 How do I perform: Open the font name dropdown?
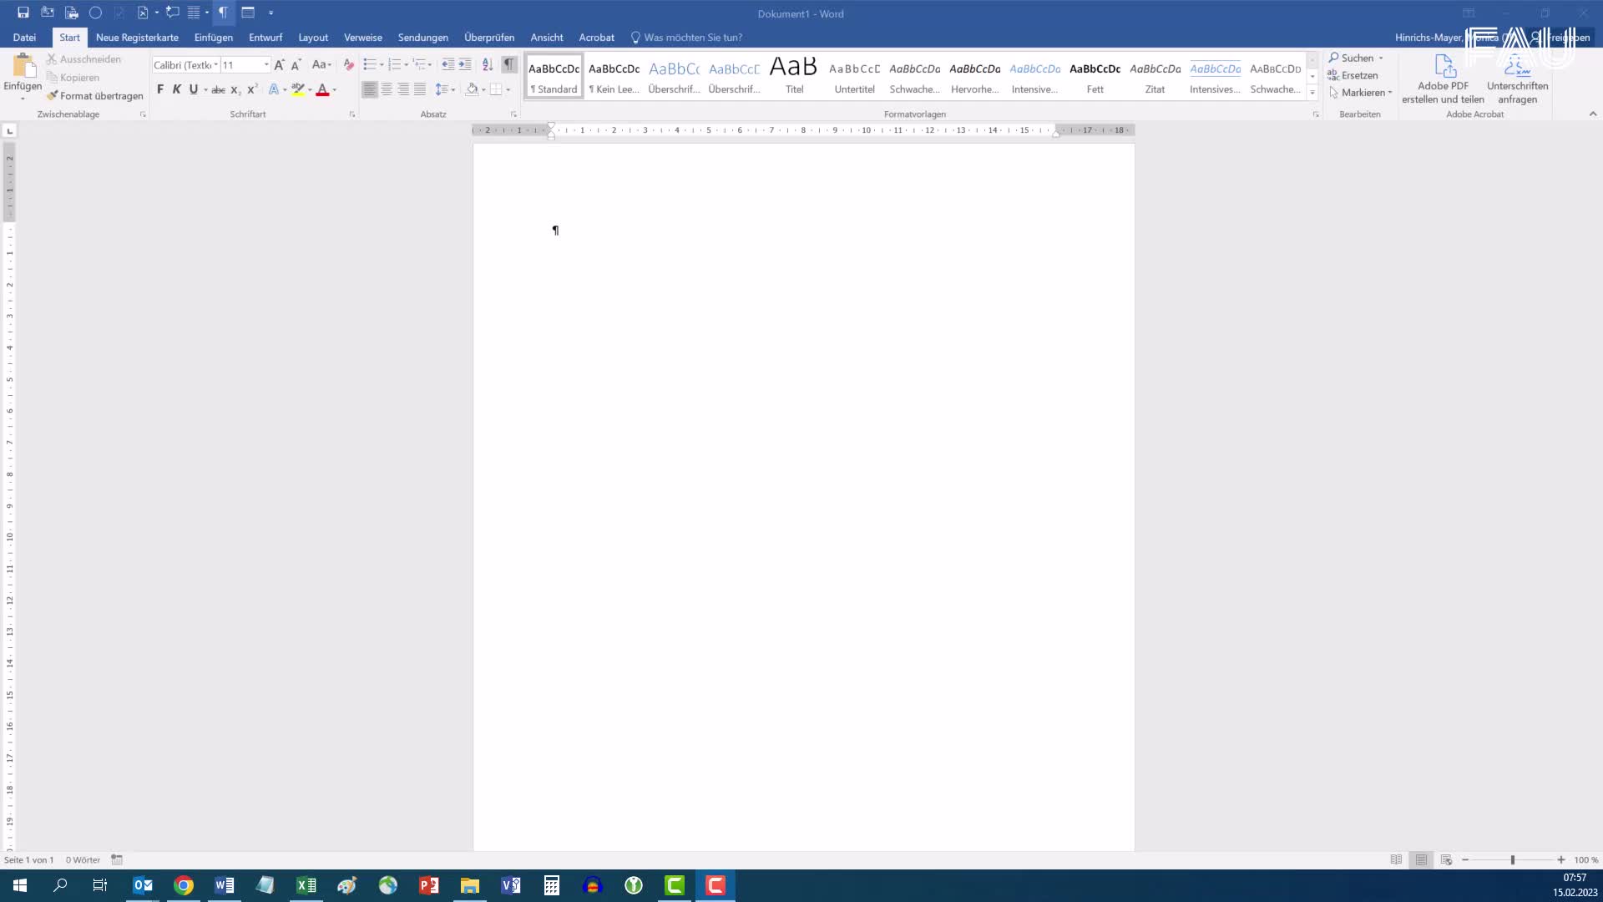(x=216, y=64)
